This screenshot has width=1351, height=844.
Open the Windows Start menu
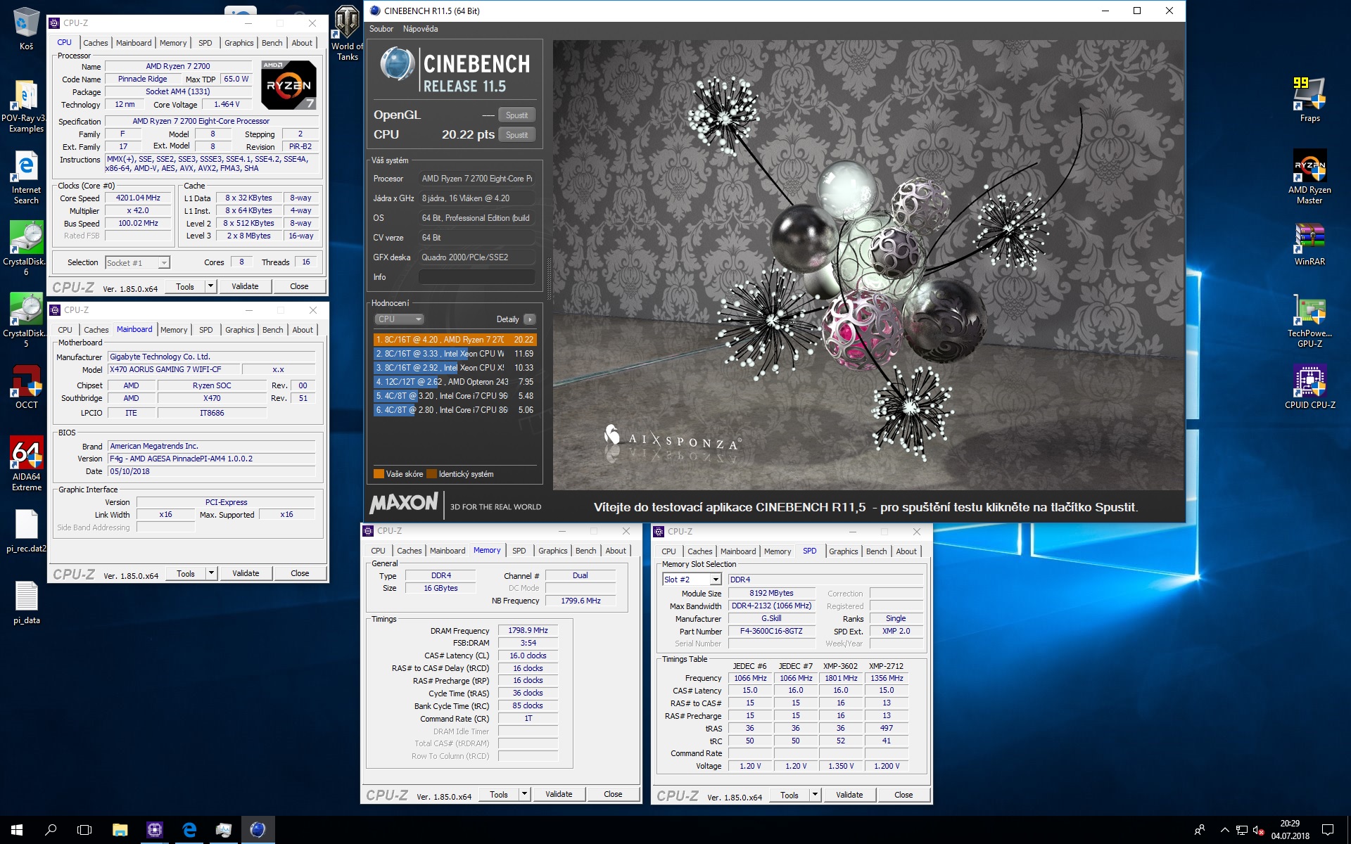(x=17, y=830)
